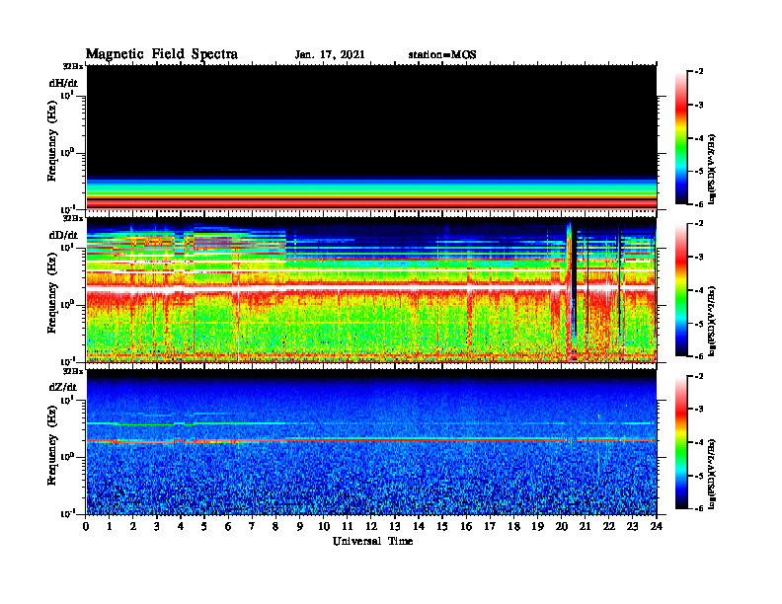Click hour '24' on the time axis

tap(657, 527)
